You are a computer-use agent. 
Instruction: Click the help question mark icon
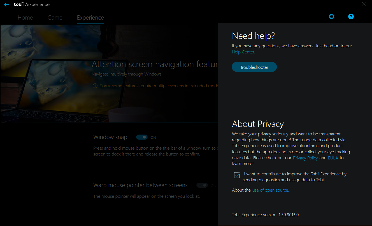(351, 17)
